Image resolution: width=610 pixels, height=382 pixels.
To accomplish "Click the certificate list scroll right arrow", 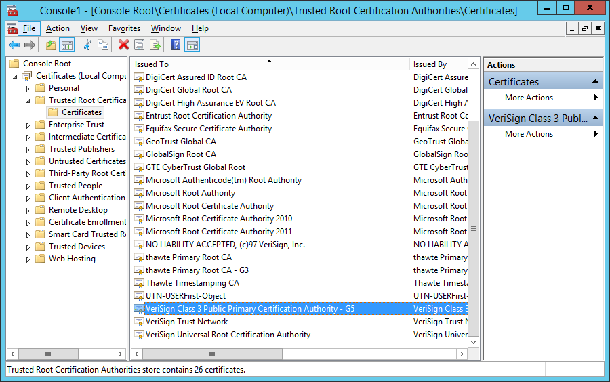I will [462, 354].
